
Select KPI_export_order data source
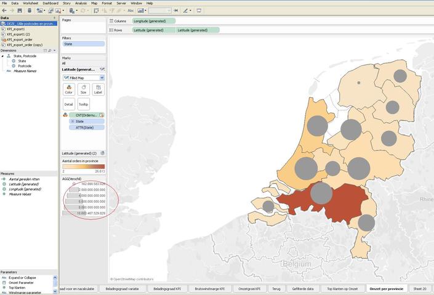[18, 39]
